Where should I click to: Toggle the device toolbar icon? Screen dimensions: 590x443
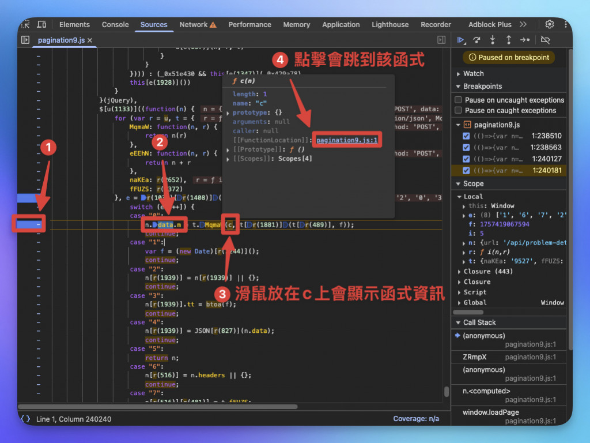[41, 24]
